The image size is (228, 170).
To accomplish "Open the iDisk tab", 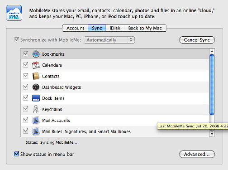I will point(115,28).
